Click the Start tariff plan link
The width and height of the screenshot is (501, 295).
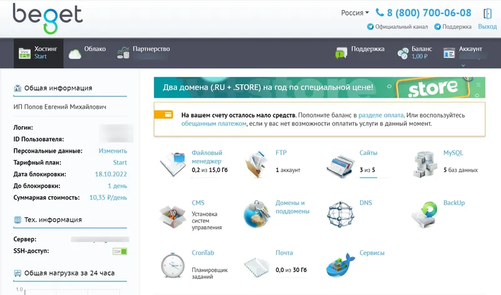(x=120, y=162)
